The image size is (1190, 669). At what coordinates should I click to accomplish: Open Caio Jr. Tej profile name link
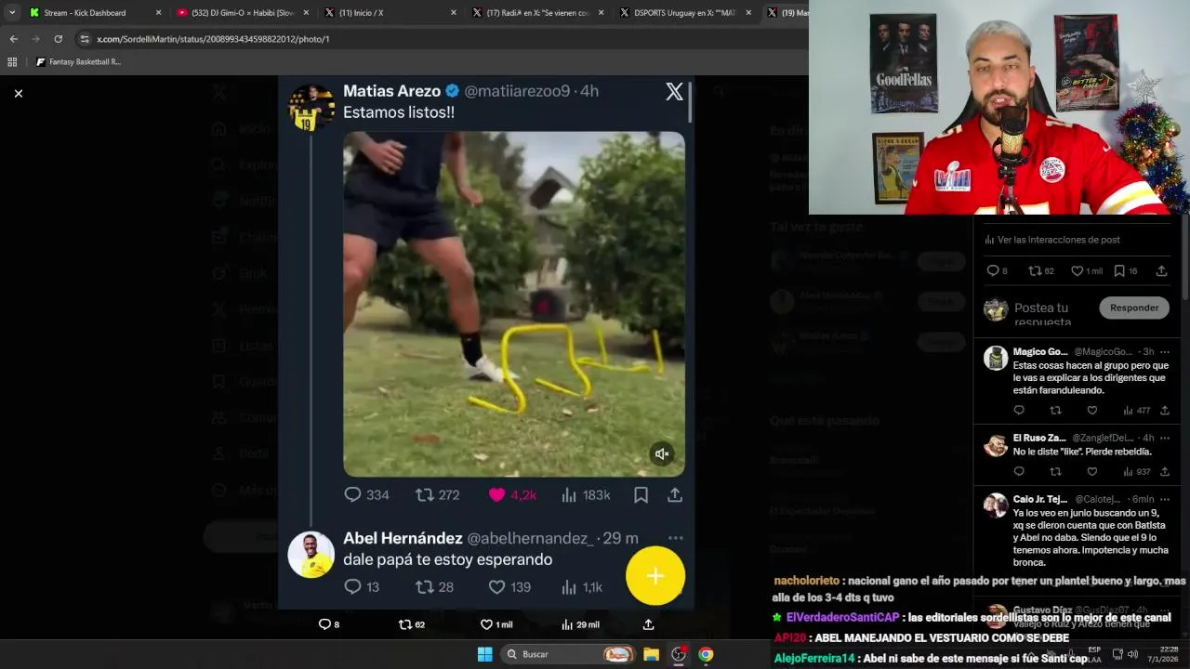pyautogui.click(x=1040, y=499)
